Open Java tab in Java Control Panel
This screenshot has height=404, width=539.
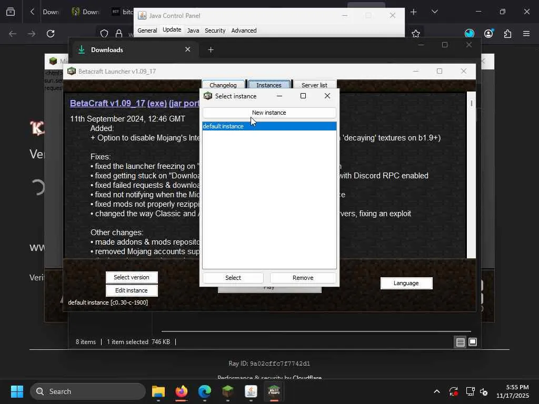click(193, 30)
